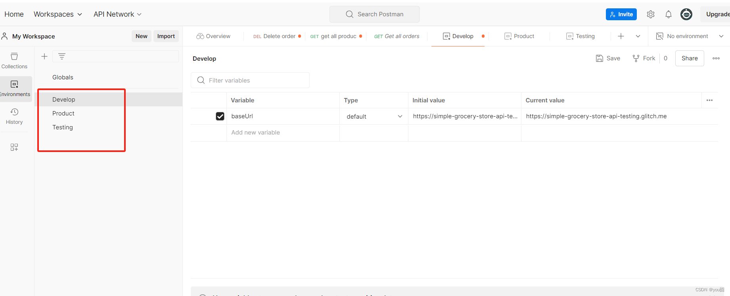Viewport: 730px width, 296px height.
Task: Expand the Workspaces menu
Action: pyautogui.click(x=58, y=14)
